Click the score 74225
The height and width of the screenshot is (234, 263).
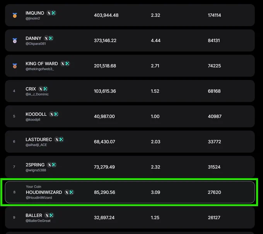(x=214, y=66)
